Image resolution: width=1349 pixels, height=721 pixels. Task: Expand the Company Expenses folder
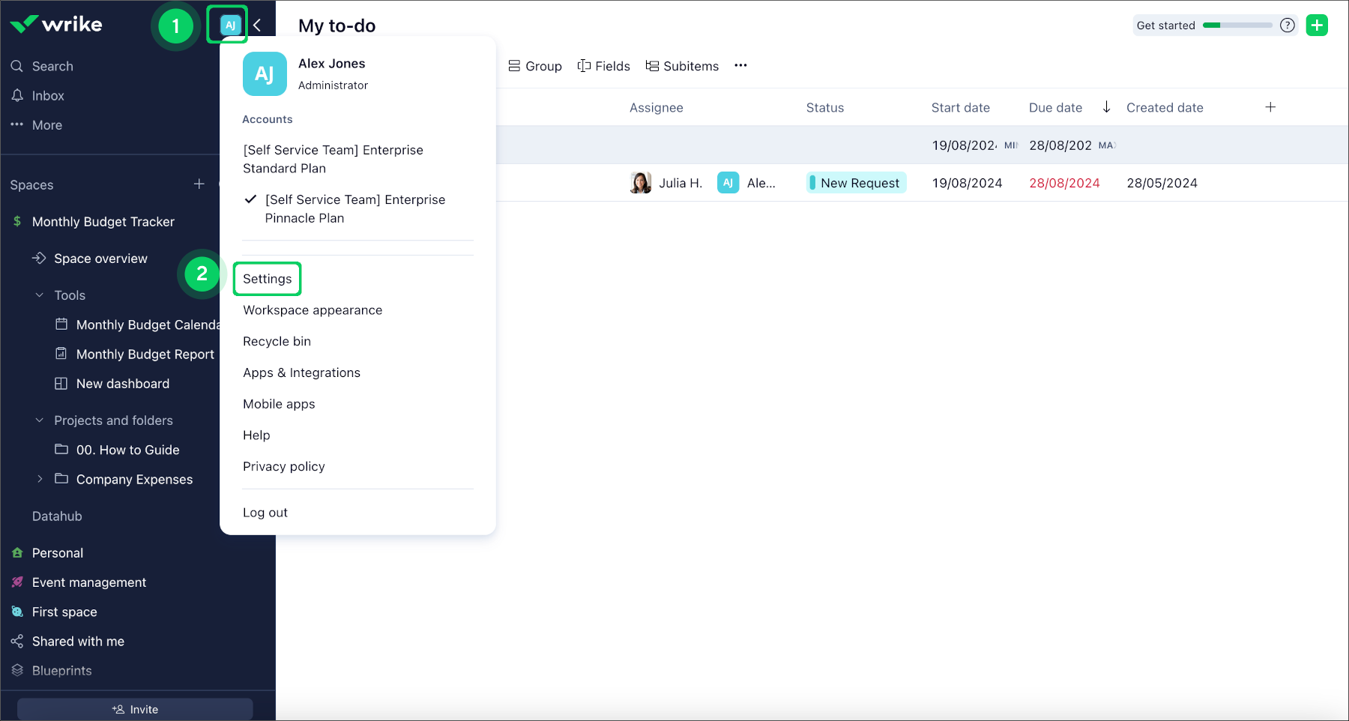[40, 479]
